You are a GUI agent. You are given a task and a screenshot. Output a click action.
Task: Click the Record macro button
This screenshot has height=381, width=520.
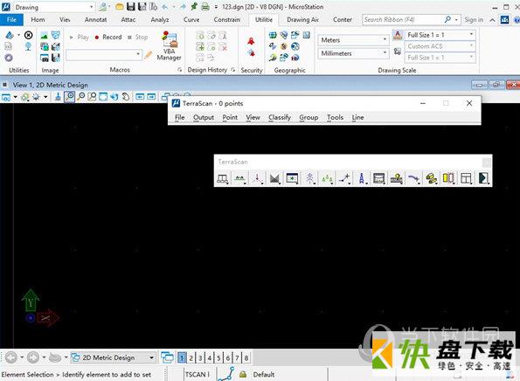point(108,37)
